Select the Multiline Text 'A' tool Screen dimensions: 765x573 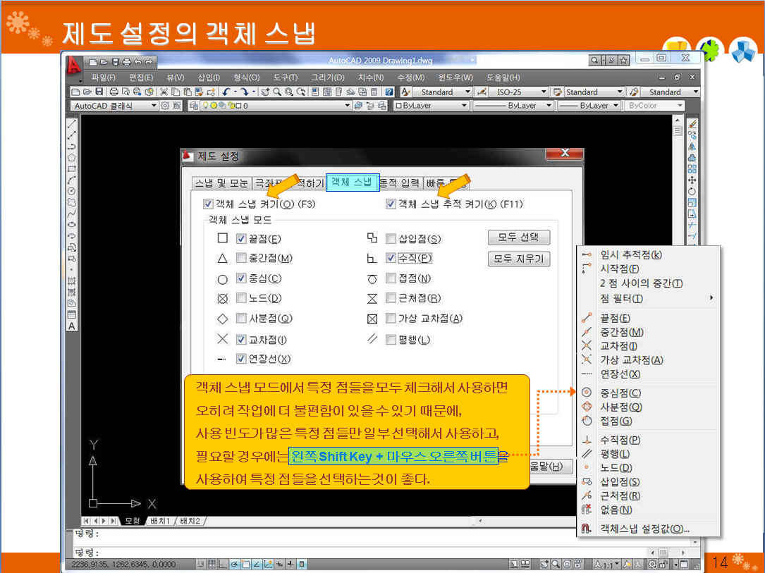(x=71, y=326)
